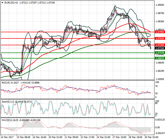Click the chart menu triangle beside EURUSD,H1
This screenshot has width=165, height=140.
coord(2,3)
